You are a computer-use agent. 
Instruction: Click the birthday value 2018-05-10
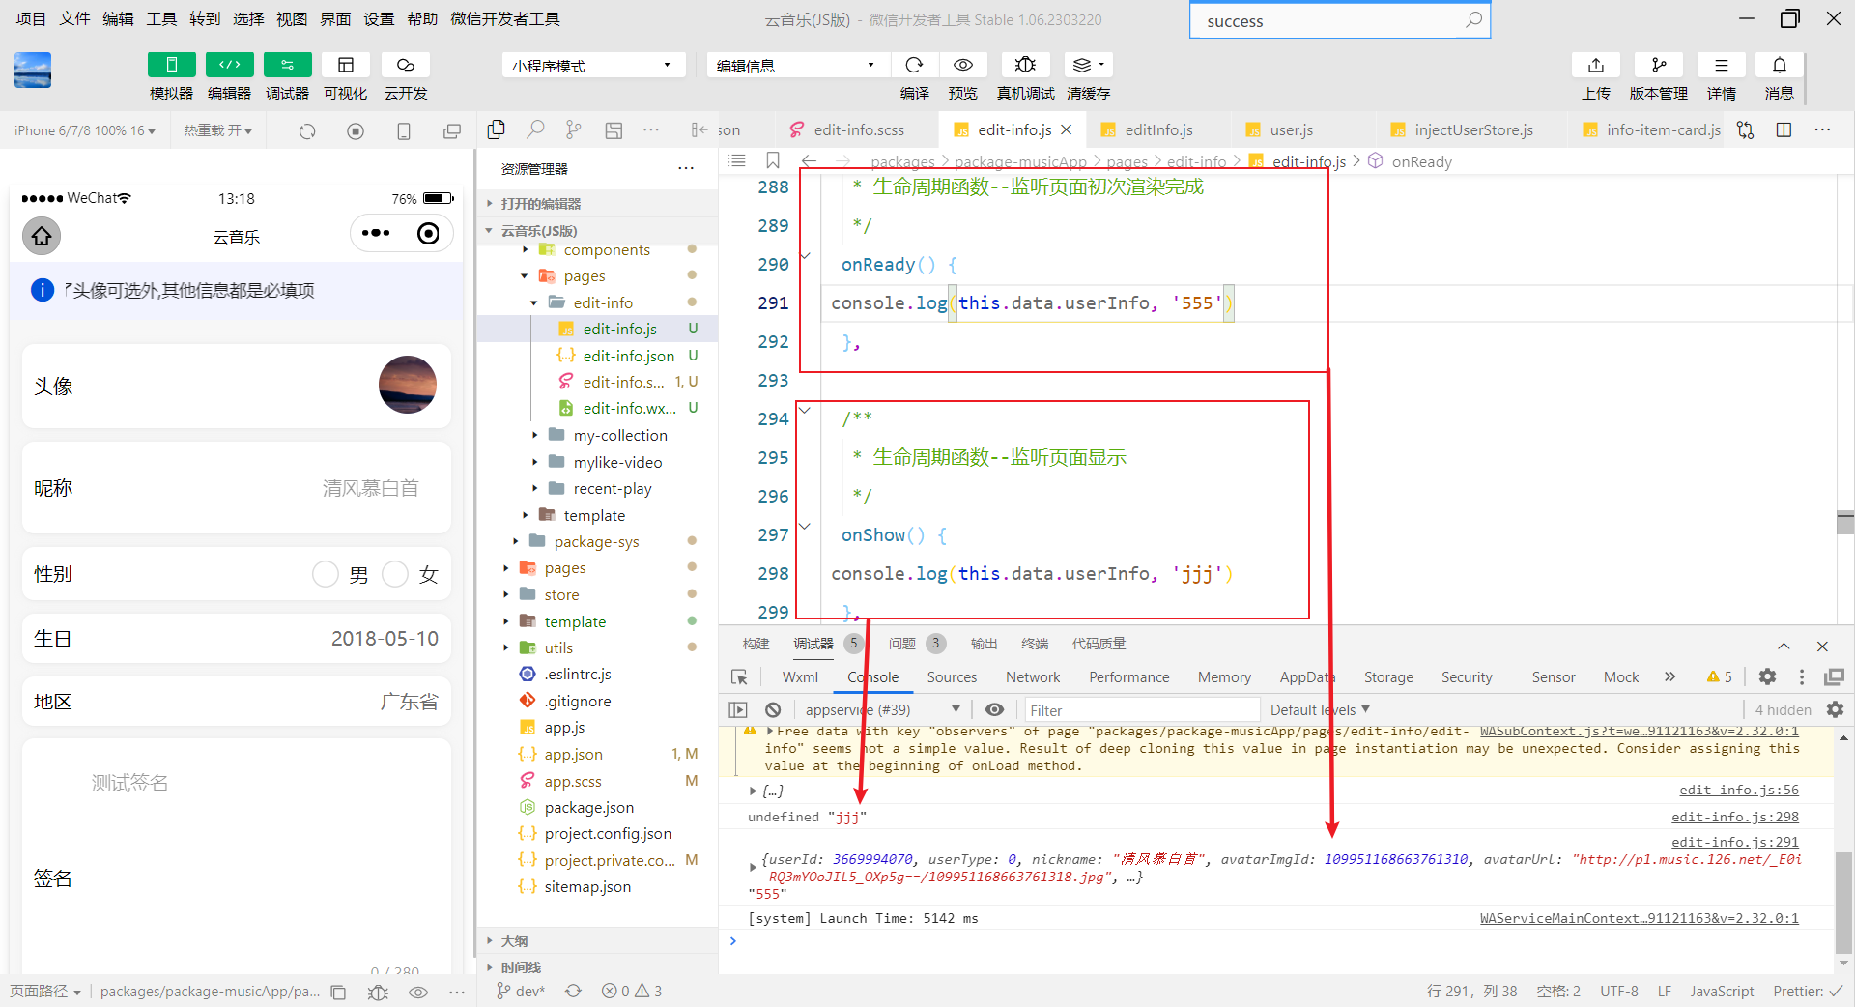pos(385,639)
